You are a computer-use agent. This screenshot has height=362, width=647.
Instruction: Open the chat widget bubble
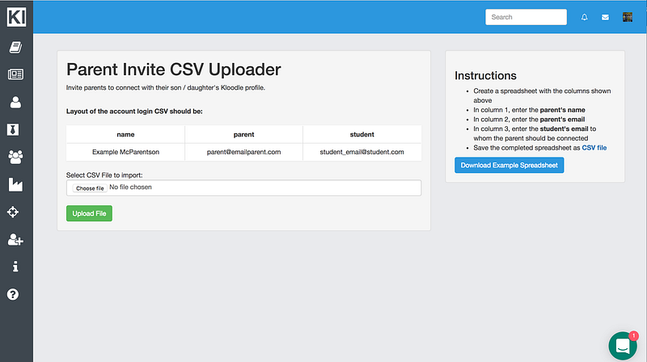[623, 346]
